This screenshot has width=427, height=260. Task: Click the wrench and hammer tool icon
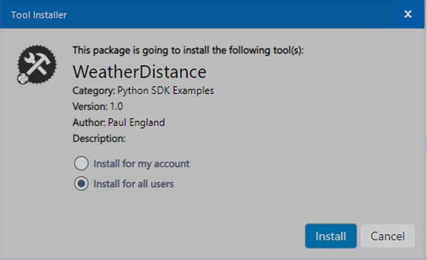coord(37,64)
